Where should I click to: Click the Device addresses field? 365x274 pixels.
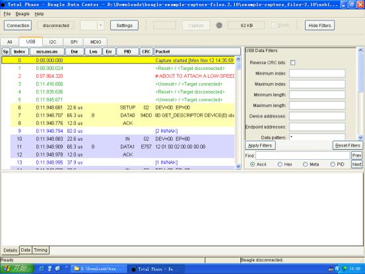(x=317, y=116)
